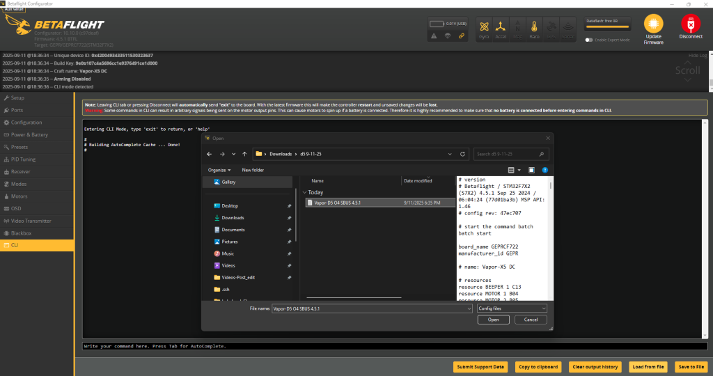Click the File name text field
The height and width of the screenshot is (376, 713).
(x=372, y=308)
